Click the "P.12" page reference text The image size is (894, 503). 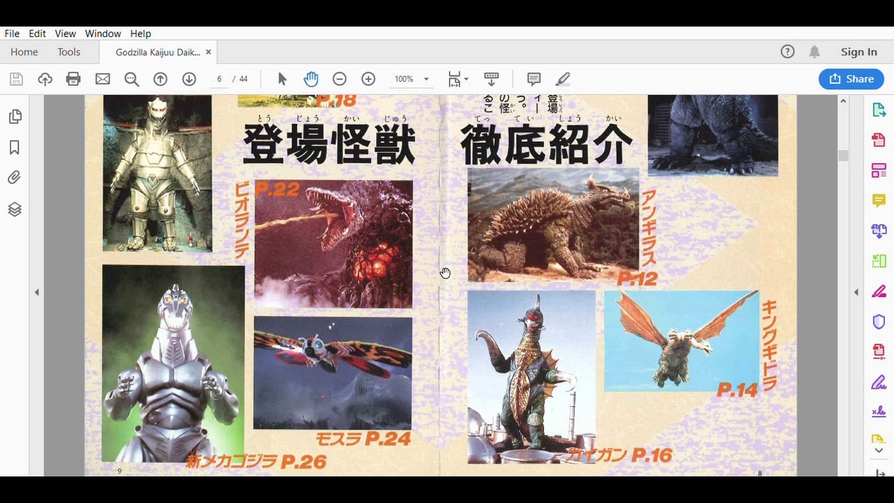point(637,279)
